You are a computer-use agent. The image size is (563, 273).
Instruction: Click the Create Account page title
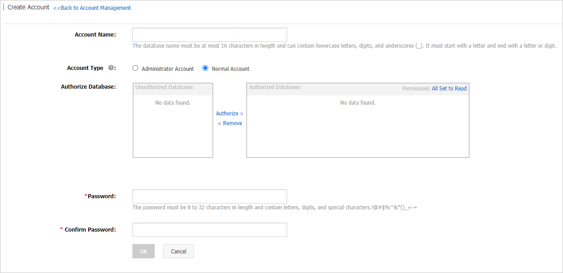tap(29, 8)
